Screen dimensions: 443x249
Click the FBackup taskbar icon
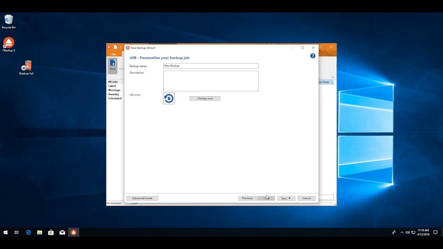(74, 233)
